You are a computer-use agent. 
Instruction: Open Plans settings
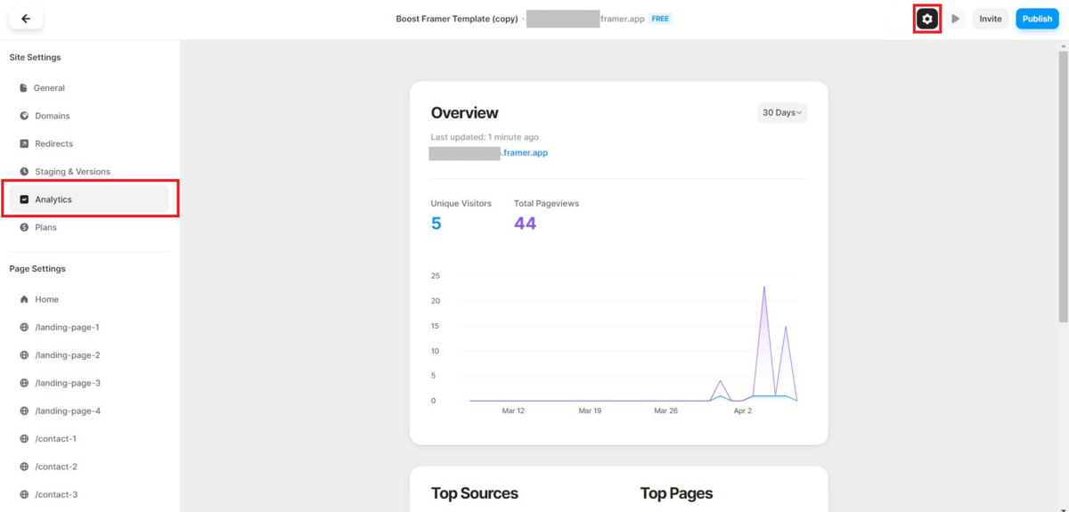coord(89,227)
